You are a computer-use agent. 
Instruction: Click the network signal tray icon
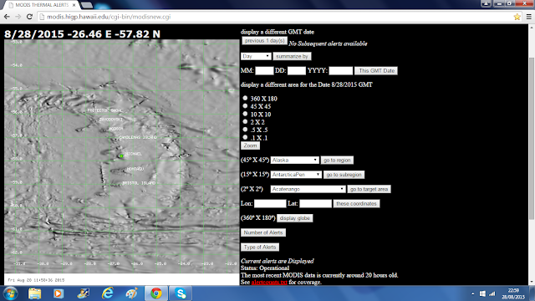[x=492, y=293]
